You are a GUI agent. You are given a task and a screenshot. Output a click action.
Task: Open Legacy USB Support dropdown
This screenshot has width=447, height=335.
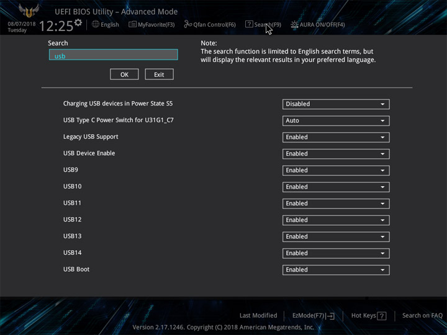click(336, 137)
